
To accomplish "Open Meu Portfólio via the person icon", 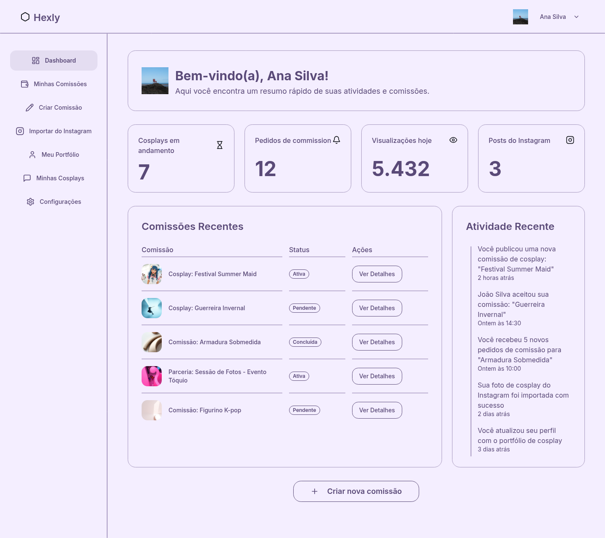I will coord(33,155).
